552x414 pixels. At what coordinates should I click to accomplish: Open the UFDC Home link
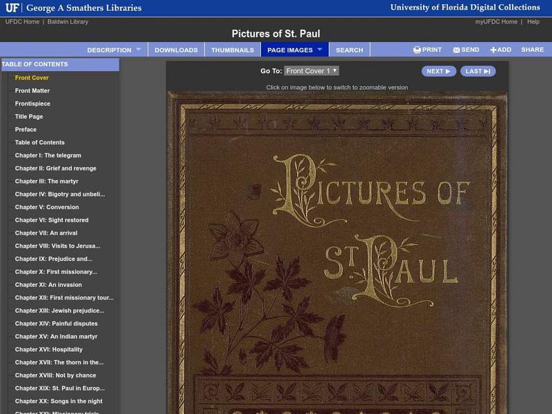(x=21, y=21)
